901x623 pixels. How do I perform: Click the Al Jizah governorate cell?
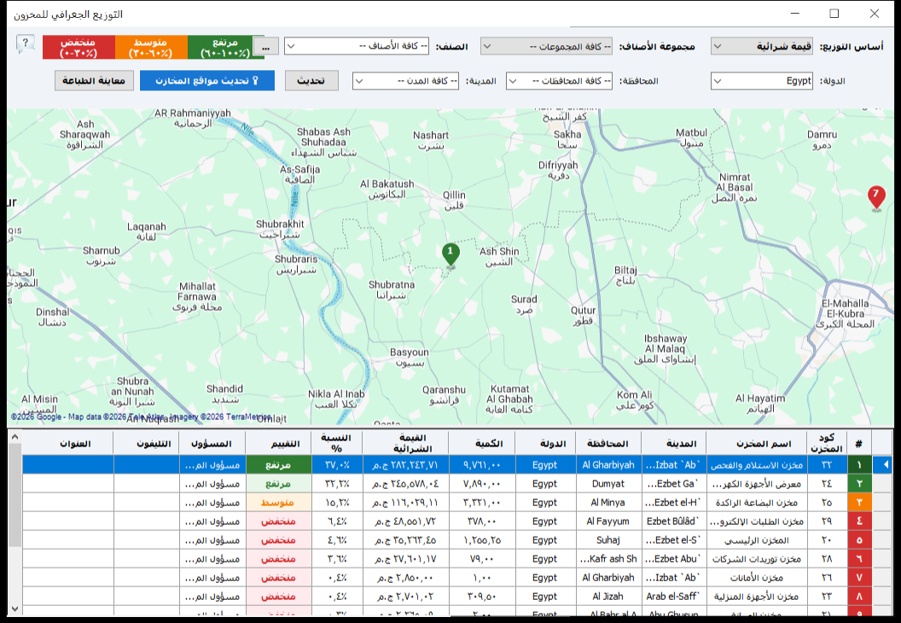tap(608, 597)
